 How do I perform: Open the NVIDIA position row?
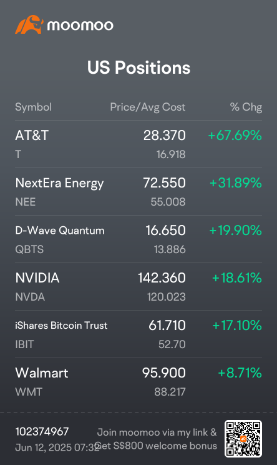(x=138, y=286)
